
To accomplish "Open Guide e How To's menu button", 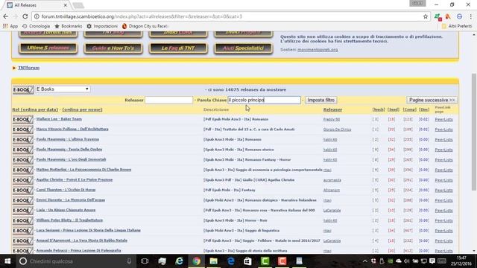I will click(113, 48).
